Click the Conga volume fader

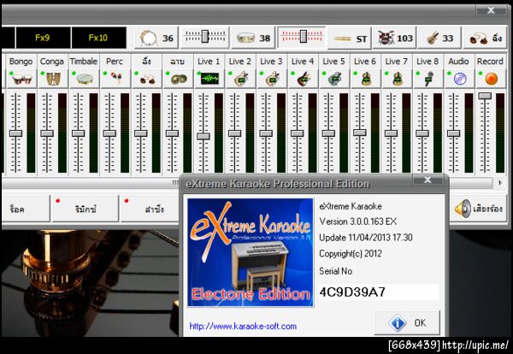(x=47, y=133)
